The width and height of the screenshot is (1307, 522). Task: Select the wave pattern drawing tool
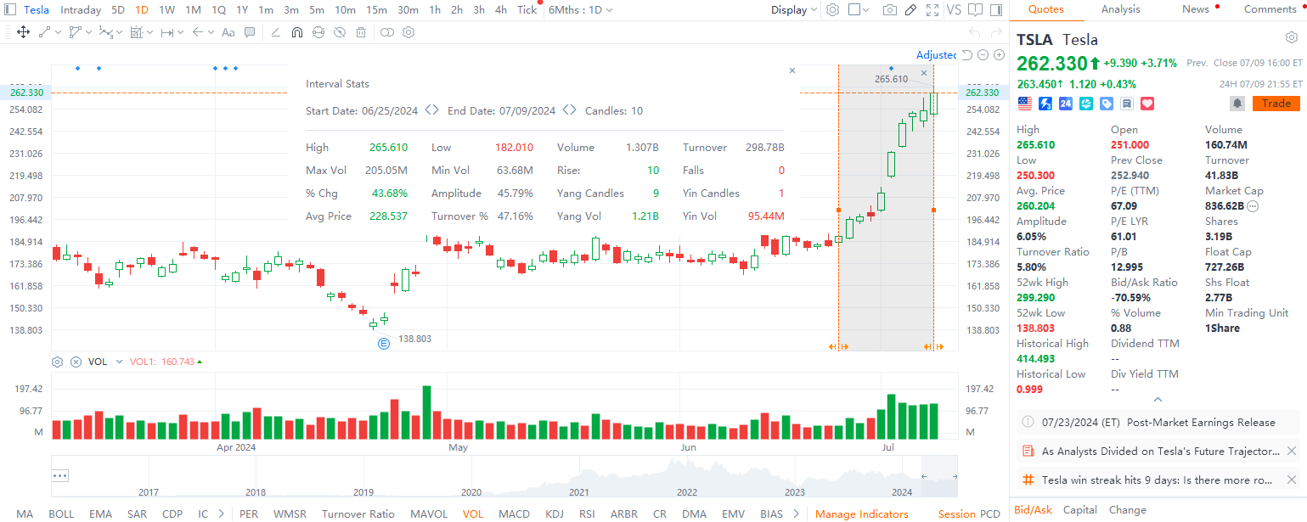coord(105,32)
